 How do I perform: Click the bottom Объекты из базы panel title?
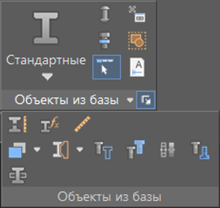pos(109,197)
